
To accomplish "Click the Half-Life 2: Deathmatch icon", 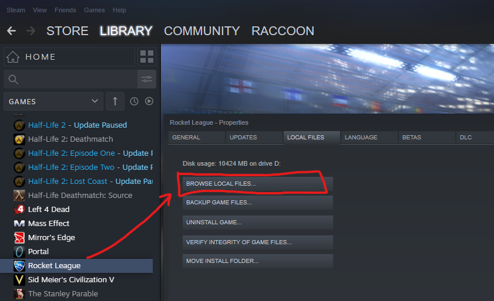I will point(19,139).
